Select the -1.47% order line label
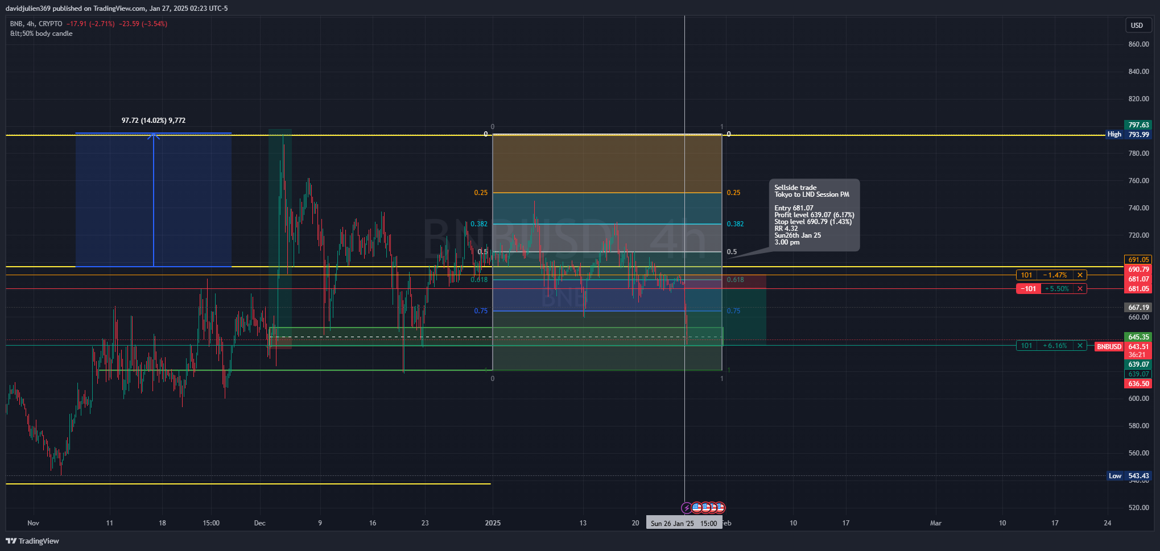 click(x=1055, y=275)
